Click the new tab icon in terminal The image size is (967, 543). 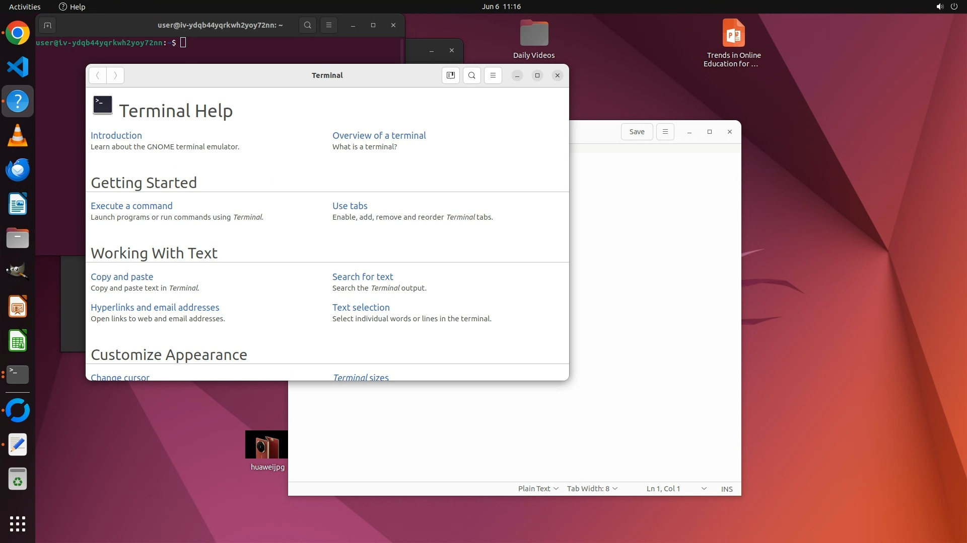coord(47,25)
